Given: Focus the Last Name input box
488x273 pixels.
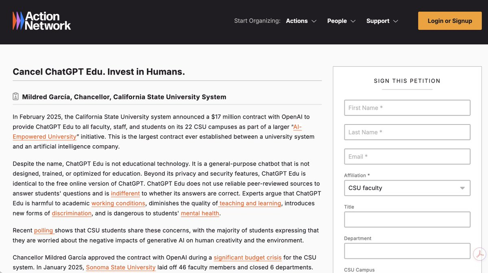Looking at the screenshot, I should pyautogui.click(x=407, y=132).
